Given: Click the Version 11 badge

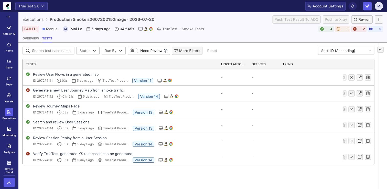Looking at the screenshot, I should (x=143, y=81).
